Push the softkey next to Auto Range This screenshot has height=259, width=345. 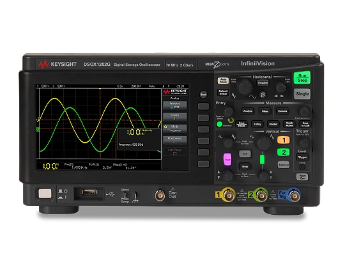pyautogui.click(x=203, y=152)
